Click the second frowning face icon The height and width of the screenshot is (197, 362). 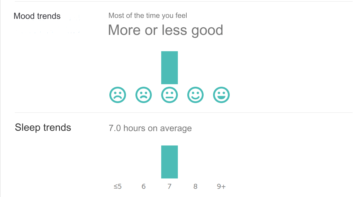click(144, 95)
